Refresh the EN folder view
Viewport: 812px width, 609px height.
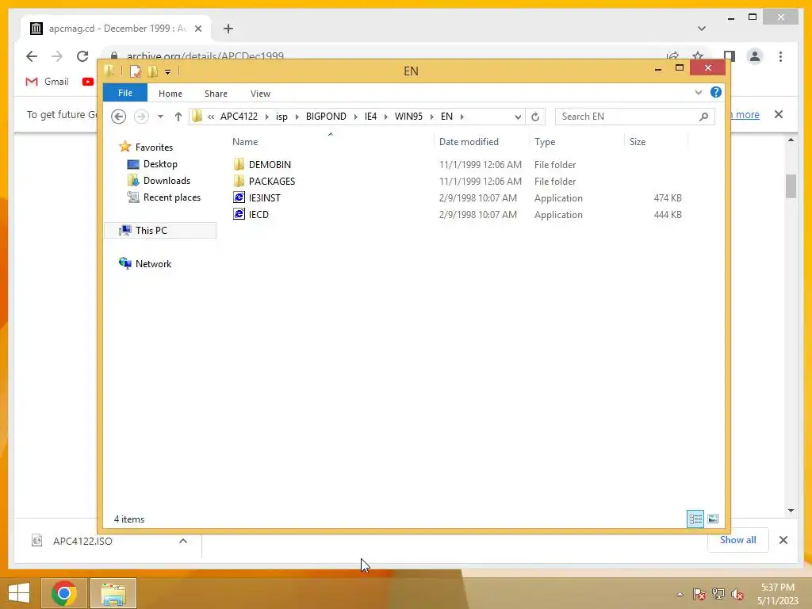click(535, 117)
